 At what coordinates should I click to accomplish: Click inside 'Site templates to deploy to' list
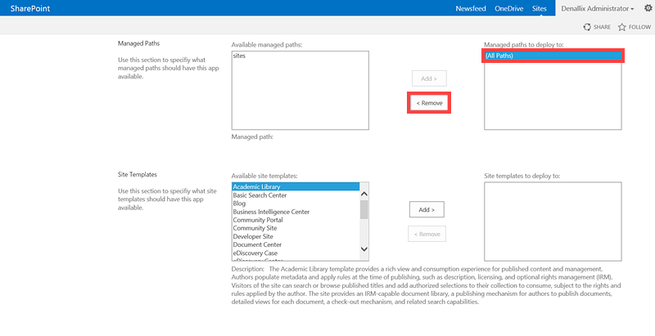coord(553,222)
